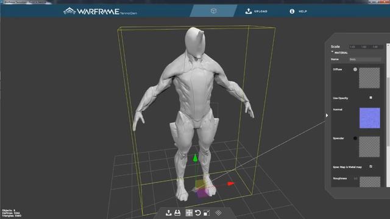Click the Objects count in stats
This screenshot has width=390, height=219.
pyautogui.click(x=9, y=210)
